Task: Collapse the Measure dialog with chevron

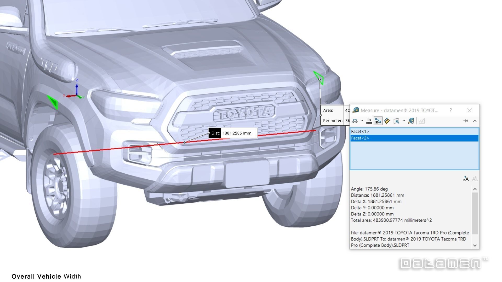Action: coord(475,121)
